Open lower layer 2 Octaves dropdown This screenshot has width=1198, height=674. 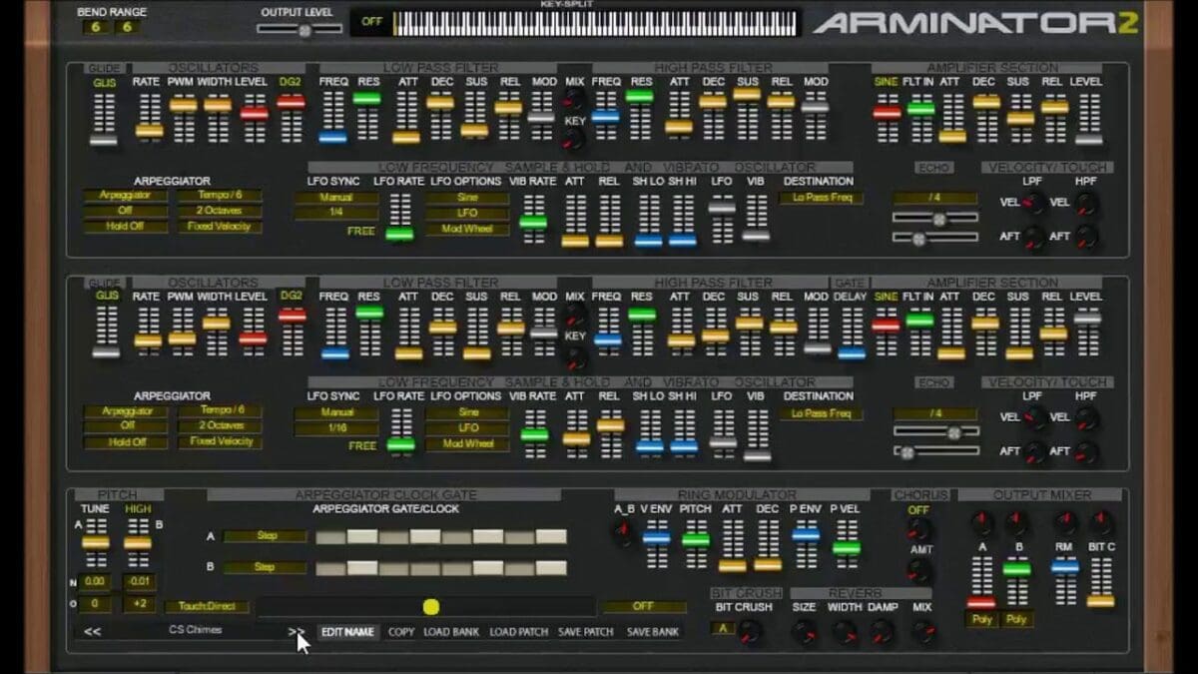click(221, 425)
